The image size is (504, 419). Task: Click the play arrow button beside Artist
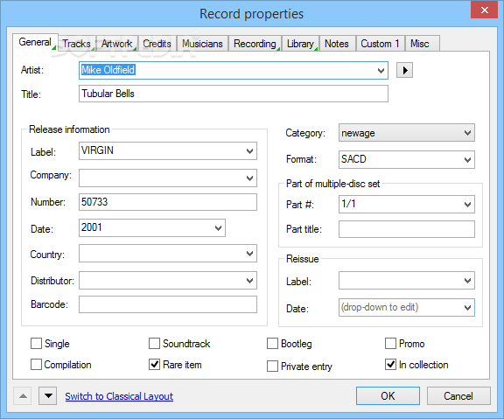pos(404,70)
